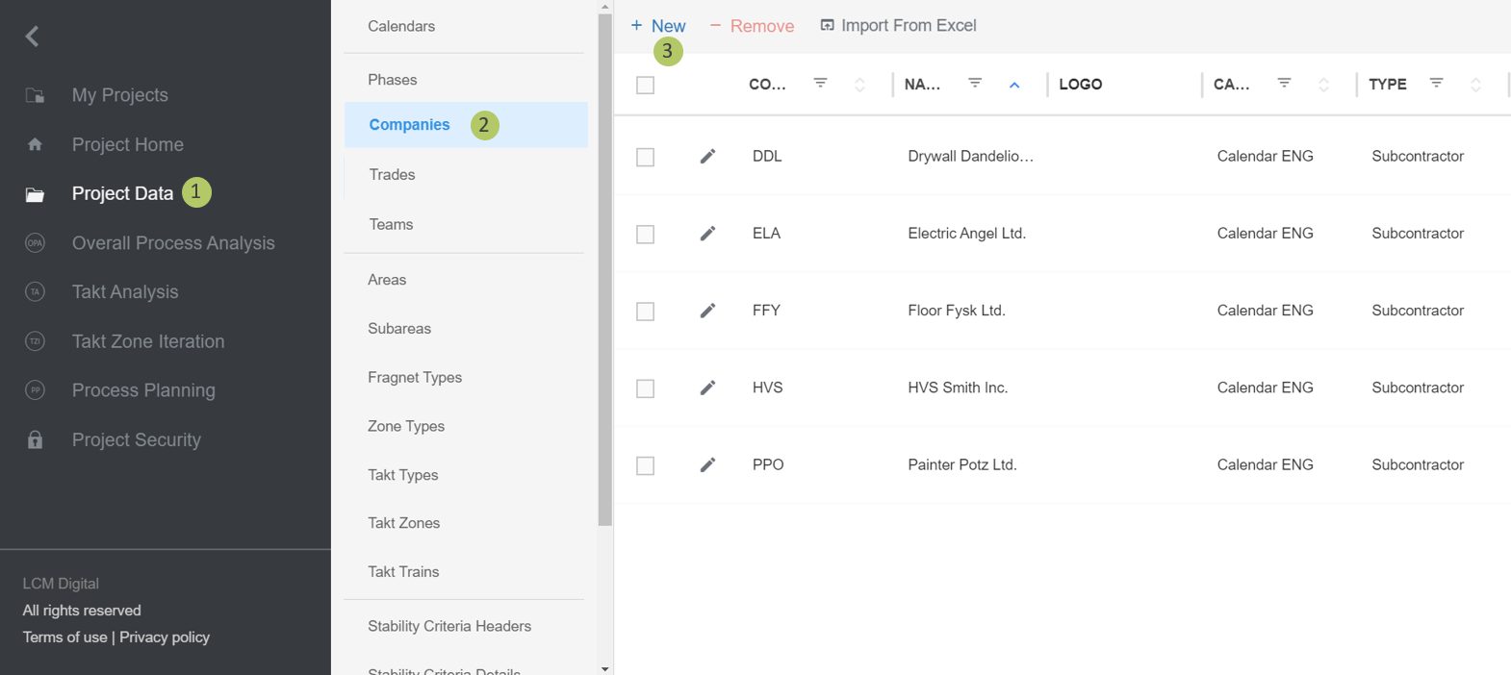Select the Painter Potz Ltd. row checkbox
Viewport: 1511px width, 675px height.
tap(645, 465)
